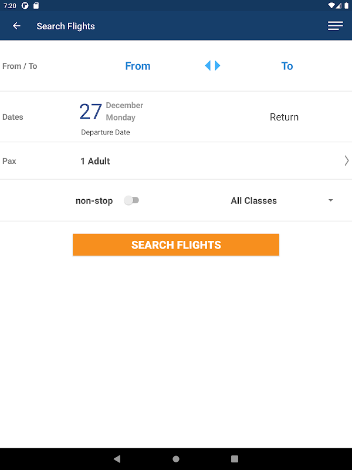The image size is (352, 470).
Task: Open passenger selection chevron
Action: (346, 160)
